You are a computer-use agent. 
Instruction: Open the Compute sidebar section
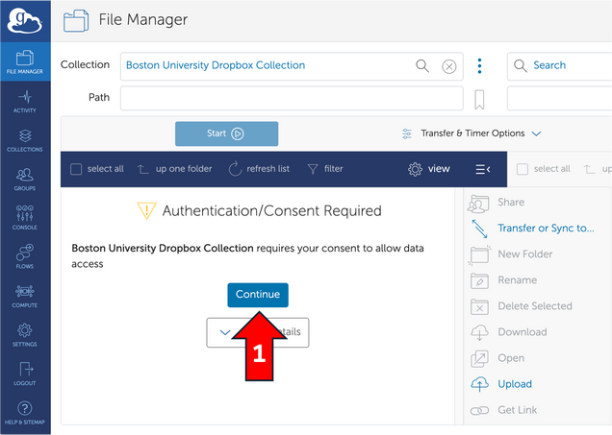click(x=25, y=296)
